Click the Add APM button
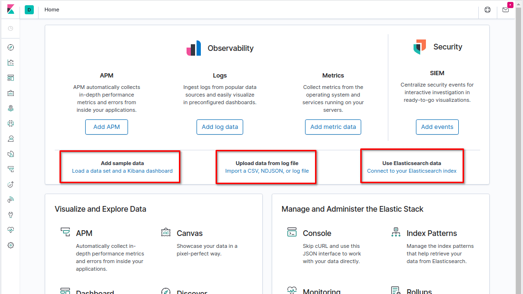Image resolution: width=523 pixels, height=294 pixels. tap(106, 127)
